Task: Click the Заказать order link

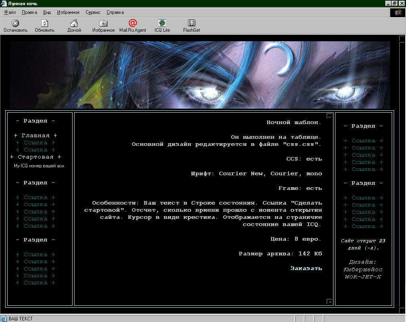Action: [x=306, y=268]
